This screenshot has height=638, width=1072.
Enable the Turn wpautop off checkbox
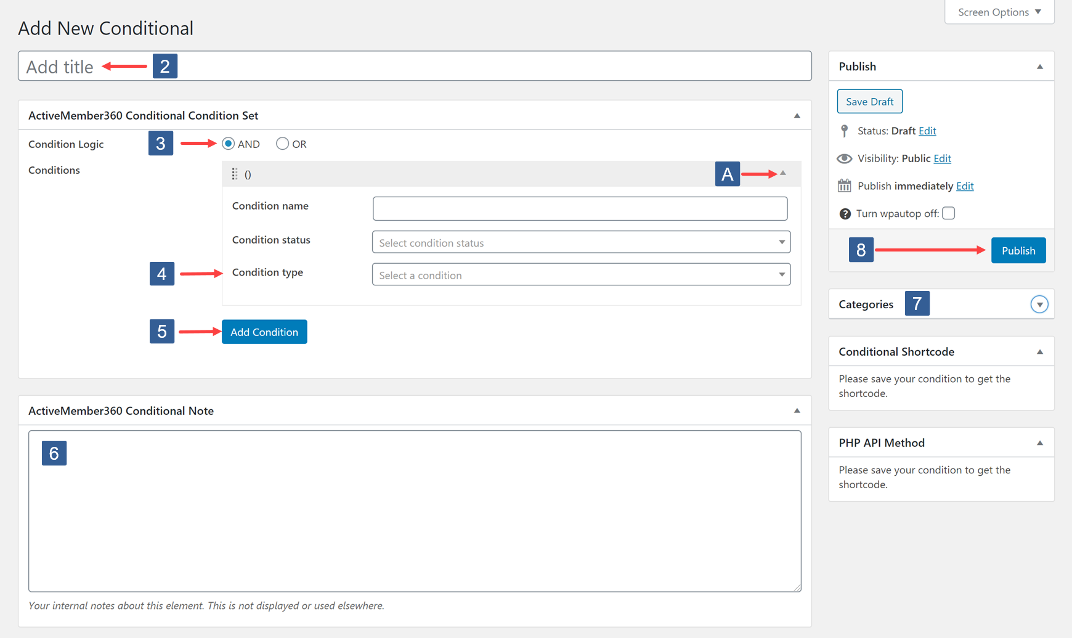coord(949,213)
